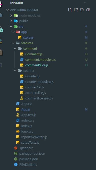Open the counterAPI.js file
The height and width of the screenshot is (170, 96).
35,87
